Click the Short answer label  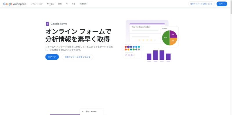point(91,111)
